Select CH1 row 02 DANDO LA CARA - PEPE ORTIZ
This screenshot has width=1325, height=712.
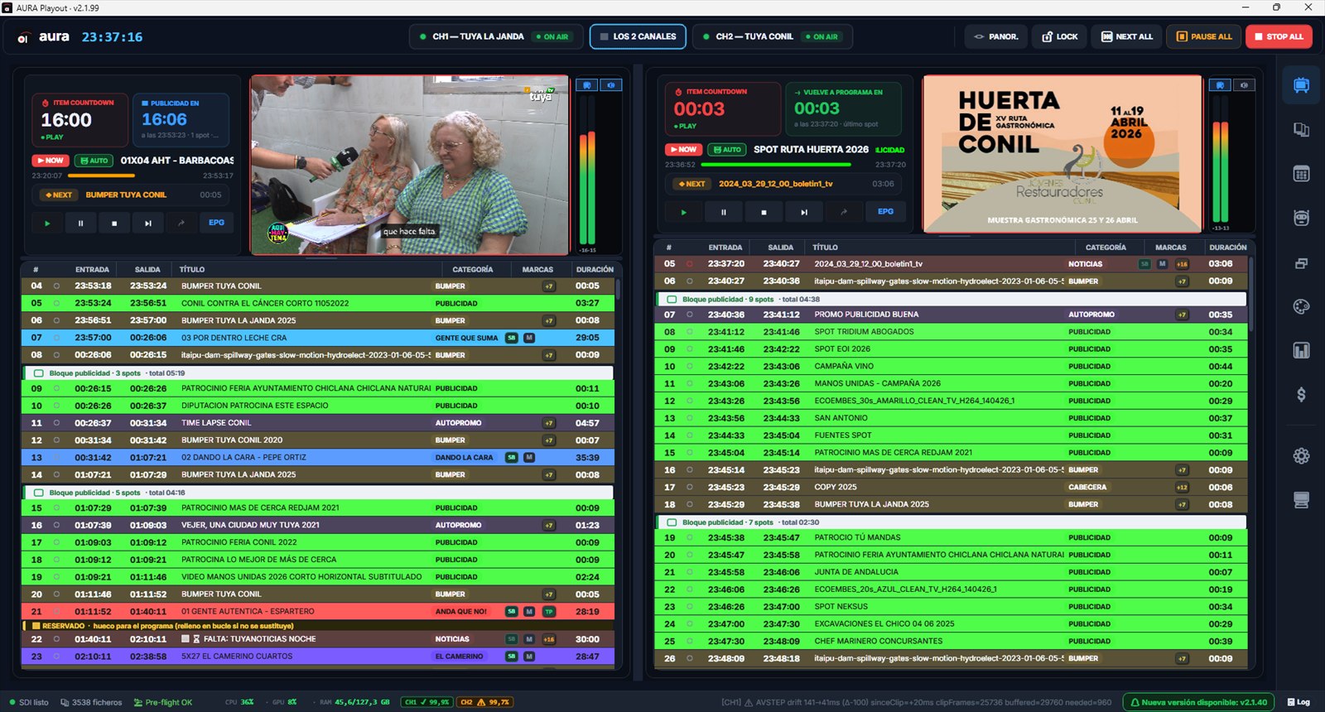[318, 457]
